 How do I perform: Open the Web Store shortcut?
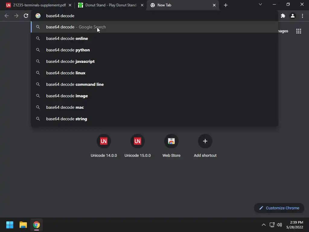tap(171, 146)
